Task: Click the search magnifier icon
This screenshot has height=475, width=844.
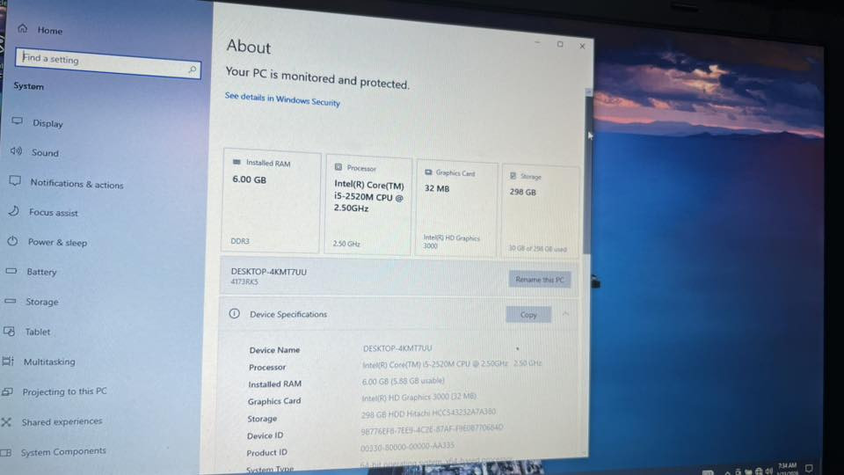Action: (x=193, y=69)
